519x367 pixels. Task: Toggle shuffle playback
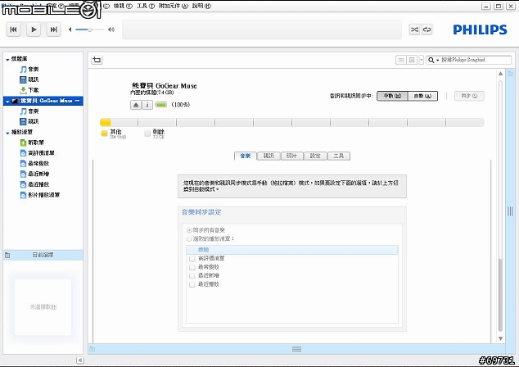414,29
